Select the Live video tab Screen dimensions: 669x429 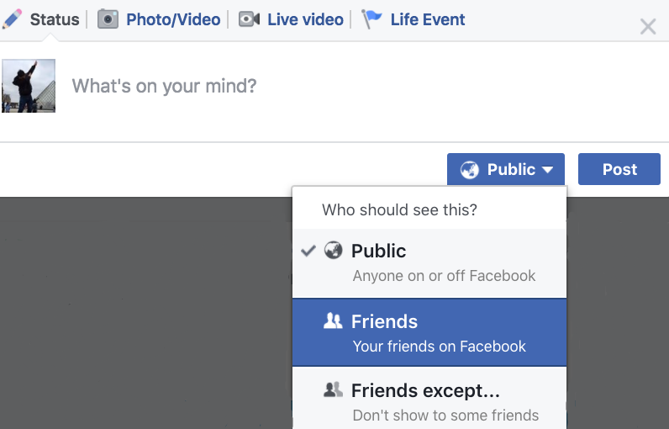coord(305,19)
